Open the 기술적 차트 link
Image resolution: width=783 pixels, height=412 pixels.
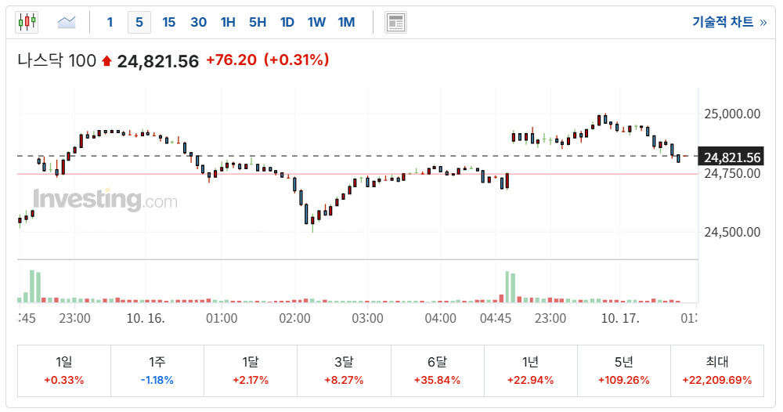pos(729,22)
